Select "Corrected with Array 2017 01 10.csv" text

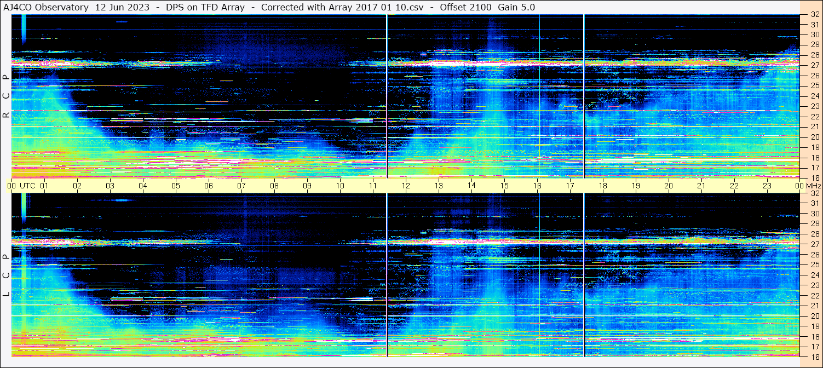342,7
